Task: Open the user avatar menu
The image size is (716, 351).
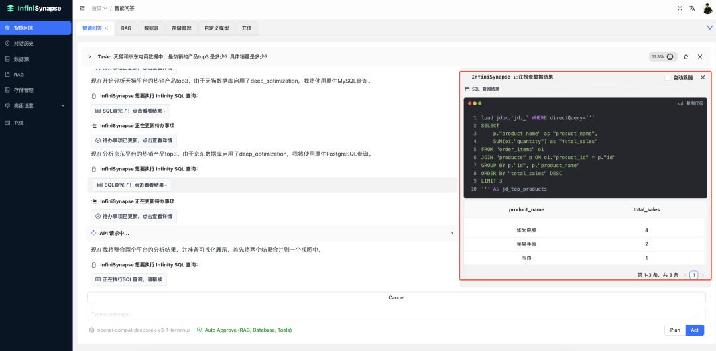Action: click(707, 8)
